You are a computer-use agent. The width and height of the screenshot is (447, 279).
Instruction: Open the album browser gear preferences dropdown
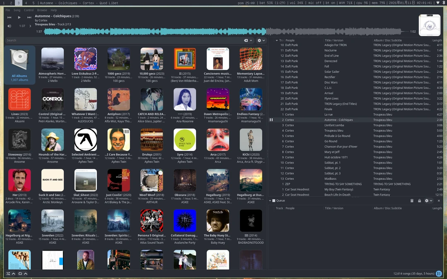(261, 41)
